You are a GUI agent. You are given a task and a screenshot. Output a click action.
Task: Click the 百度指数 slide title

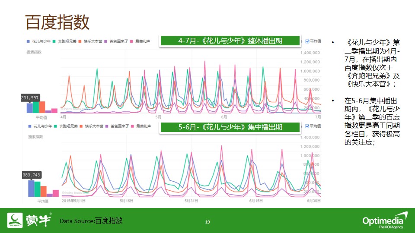click(57, 22)
